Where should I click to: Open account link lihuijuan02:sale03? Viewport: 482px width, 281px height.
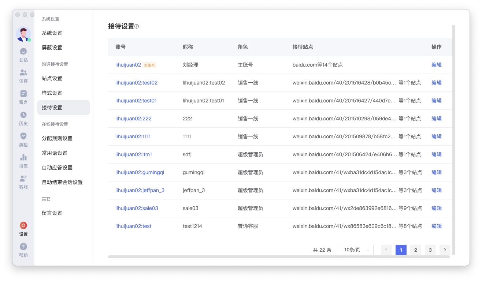coord(137,208)
